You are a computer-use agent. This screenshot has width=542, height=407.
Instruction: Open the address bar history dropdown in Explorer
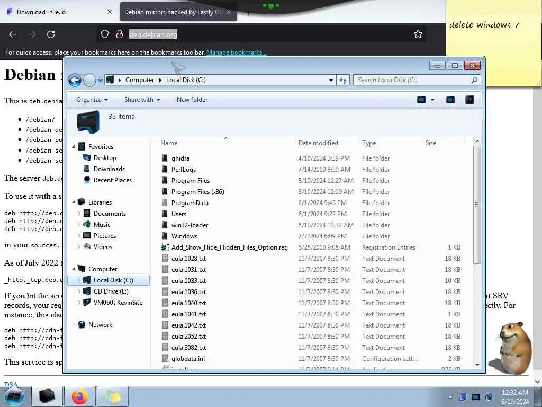coord(331,81)
